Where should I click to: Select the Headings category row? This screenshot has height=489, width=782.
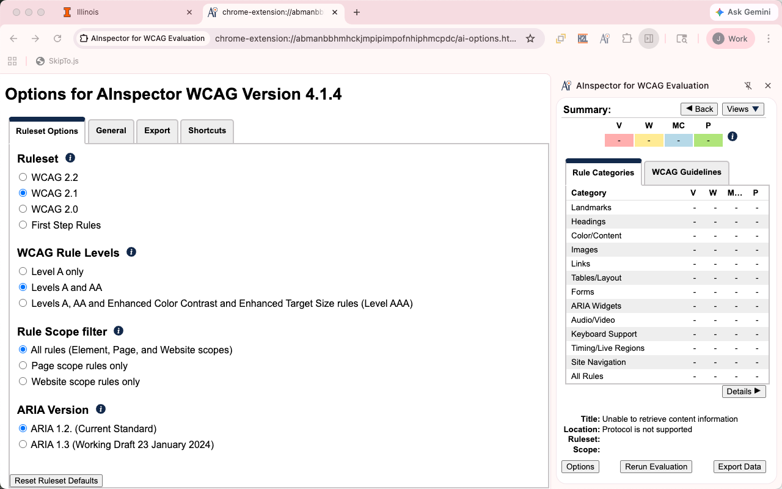point(667,222)
